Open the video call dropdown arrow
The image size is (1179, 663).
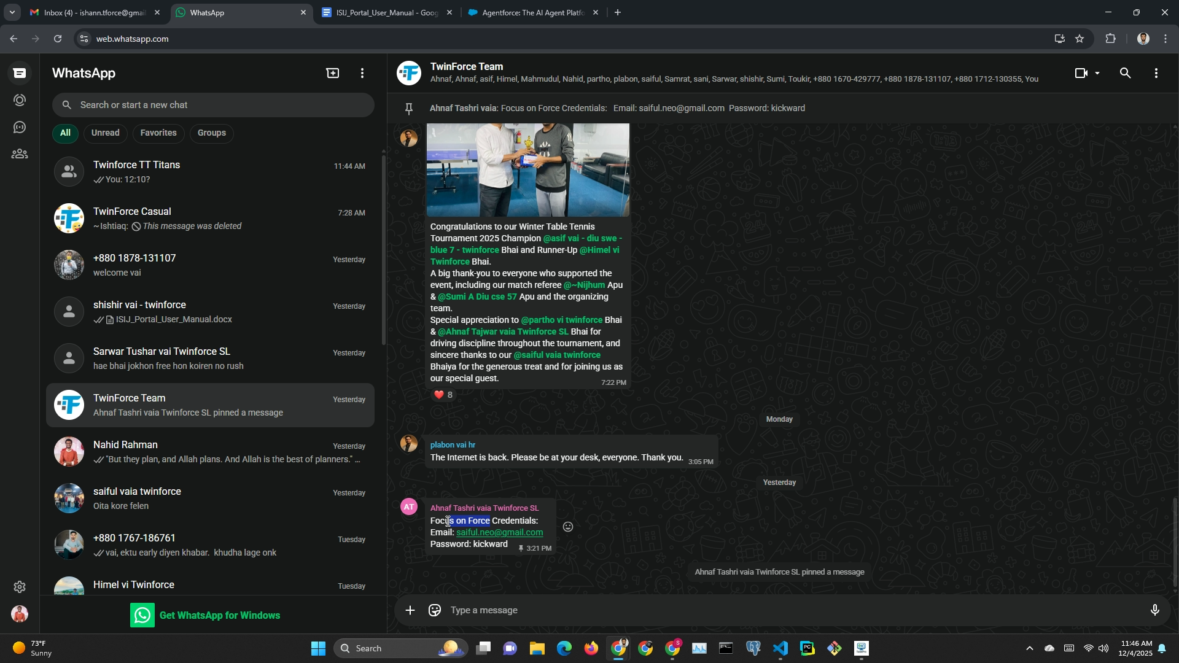click(x=1097, y=74)
